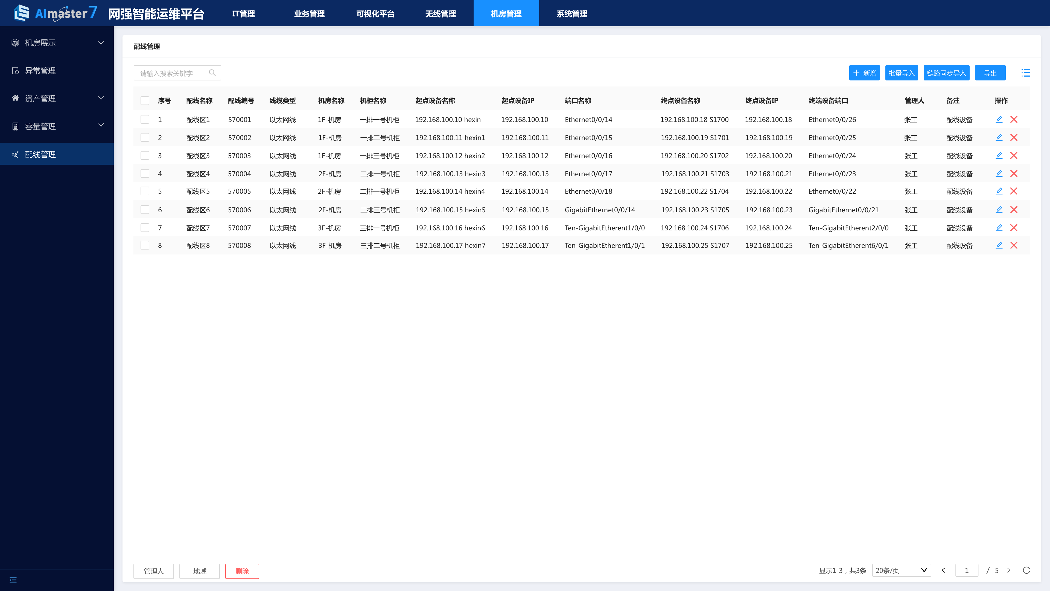Click the refresh icon in pagination

pos(1026,570)
